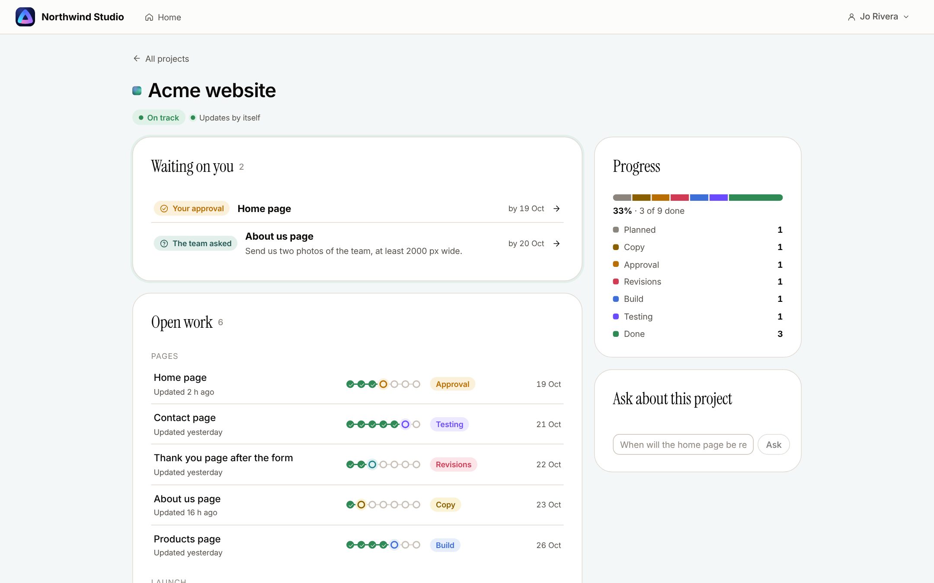This screenshot has height=583, width=934.
Task: Click the by 20 Oct due date
Action: click(526, 244)
